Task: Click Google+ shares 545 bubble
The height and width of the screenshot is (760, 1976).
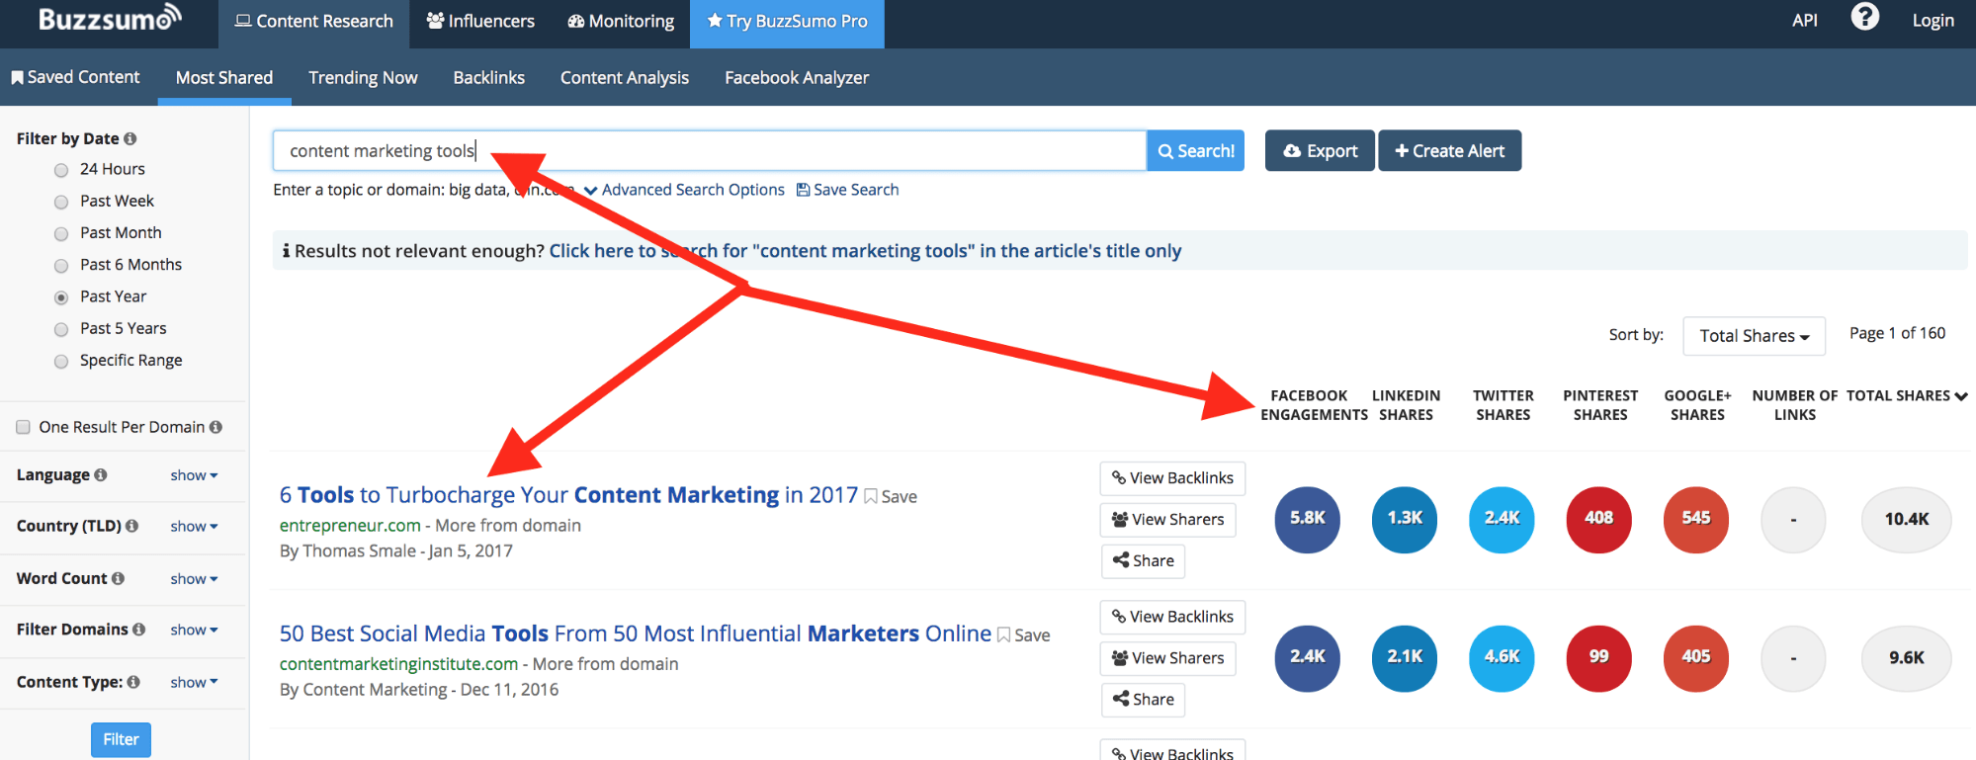Action: [1696, 519]
